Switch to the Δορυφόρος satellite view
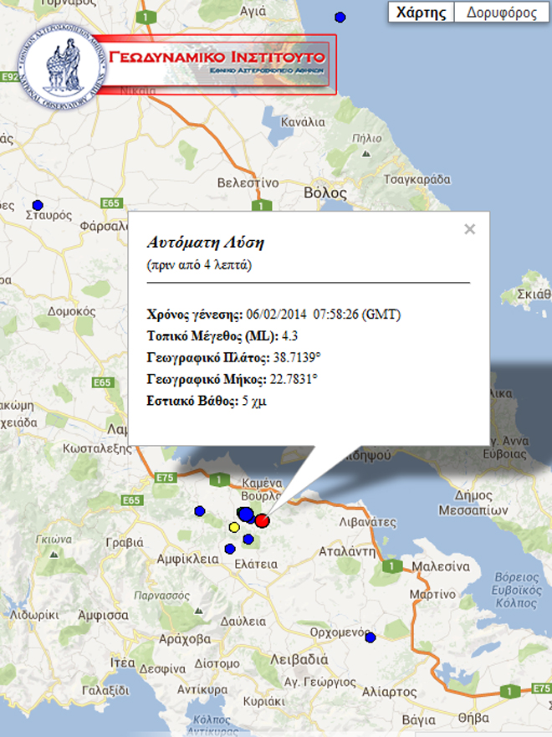The width and height of the screenshot is (552, 737). pos(502,13)
